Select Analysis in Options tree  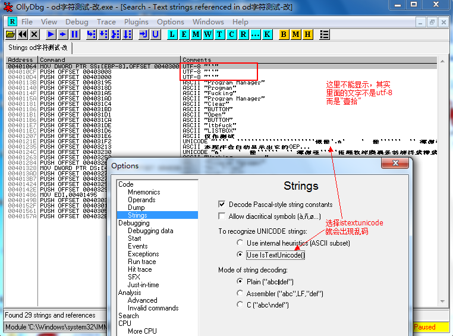(130, 293)
